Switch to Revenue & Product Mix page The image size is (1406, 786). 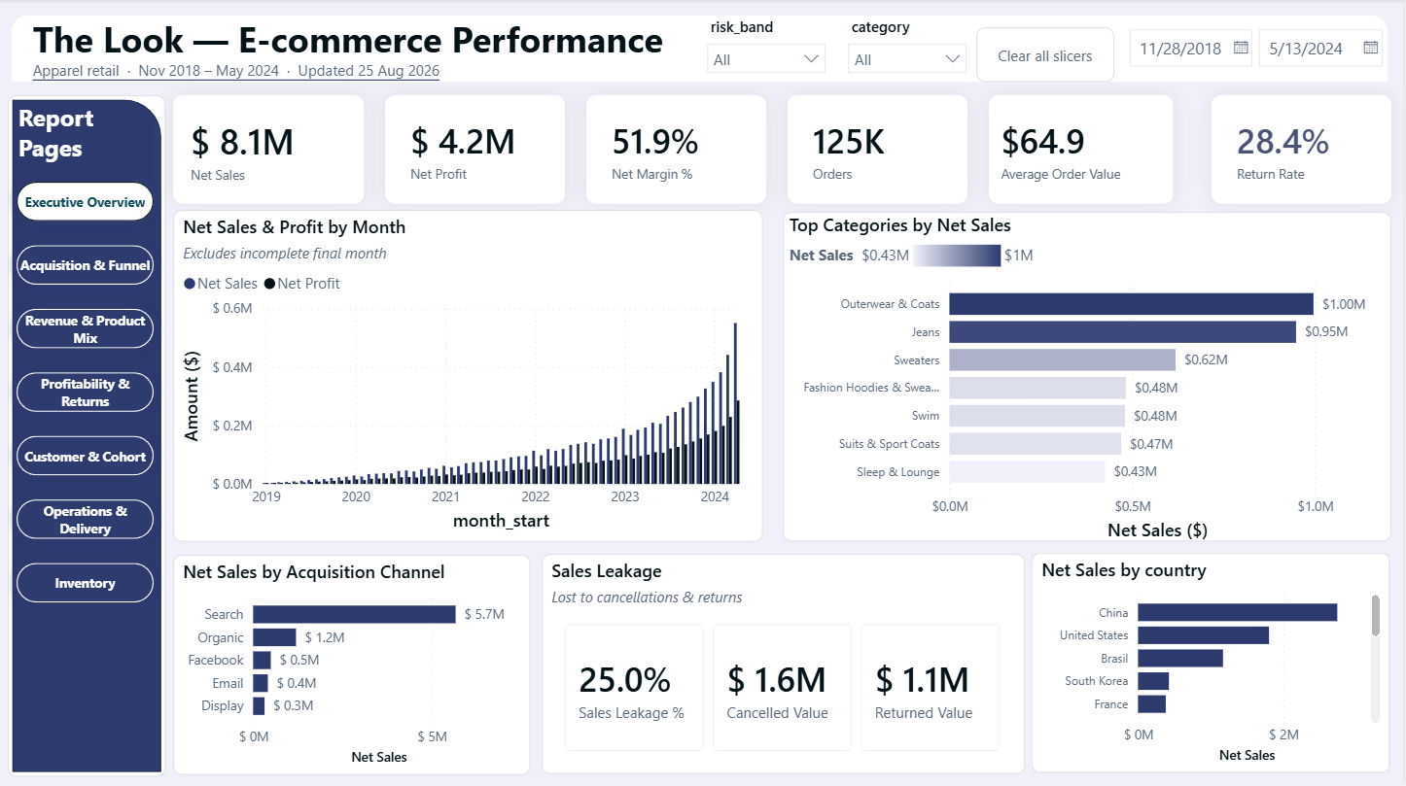[86, 329]
